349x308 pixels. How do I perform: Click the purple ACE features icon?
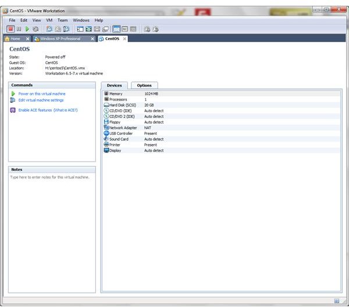pos(13,110)
